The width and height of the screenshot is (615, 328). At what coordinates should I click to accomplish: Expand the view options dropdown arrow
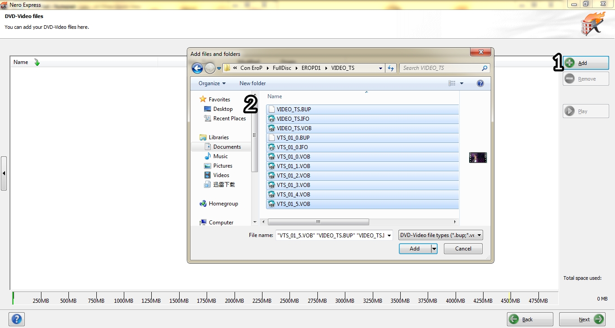pyautogui.click(x=461, y=83)
